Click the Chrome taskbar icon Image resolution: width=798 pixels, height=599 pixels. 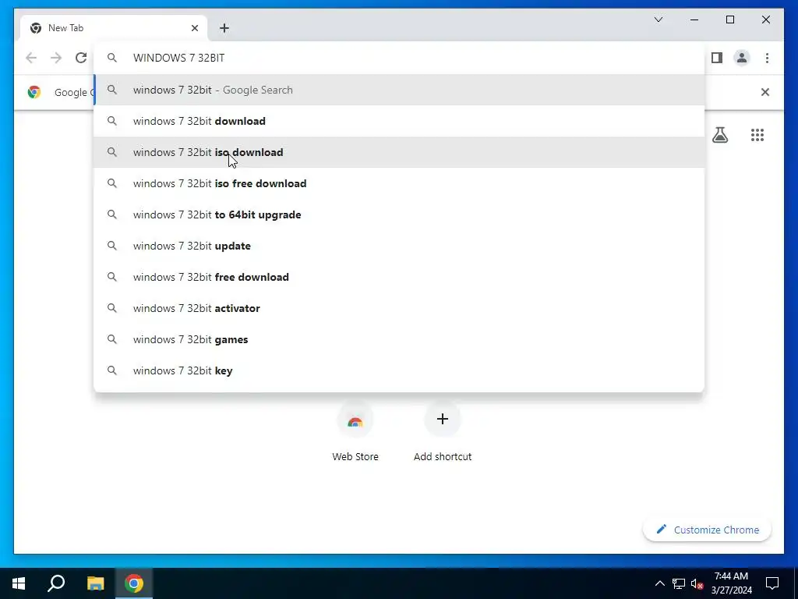tap(134, 583)
